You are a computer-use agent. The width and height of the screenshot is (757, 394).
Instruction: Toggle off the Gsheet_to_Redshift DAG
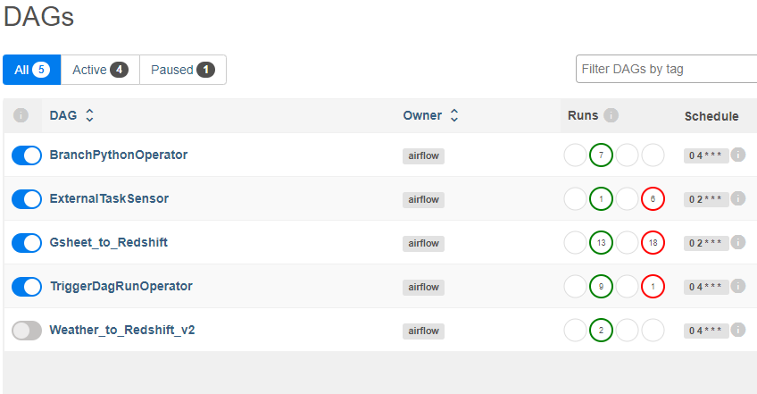pos(27,243)
